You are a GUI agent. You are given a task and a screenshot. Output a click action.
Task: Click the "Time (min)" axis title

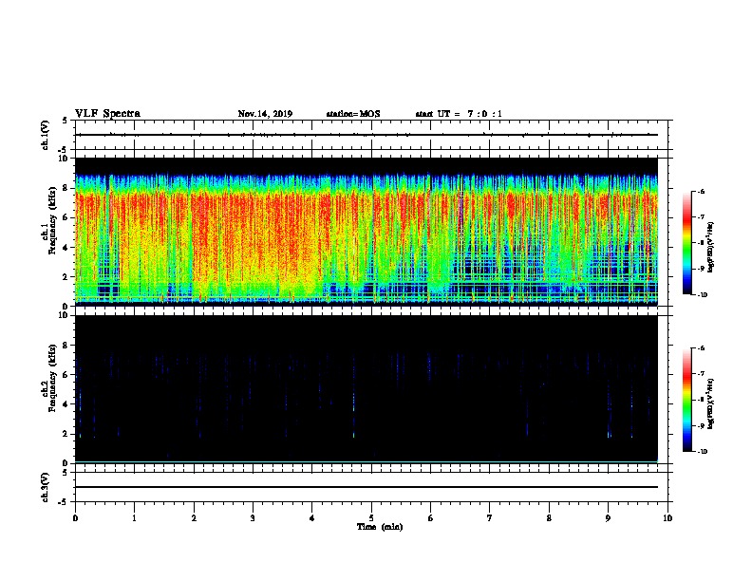pyautogui.click(x=380, y=527)
